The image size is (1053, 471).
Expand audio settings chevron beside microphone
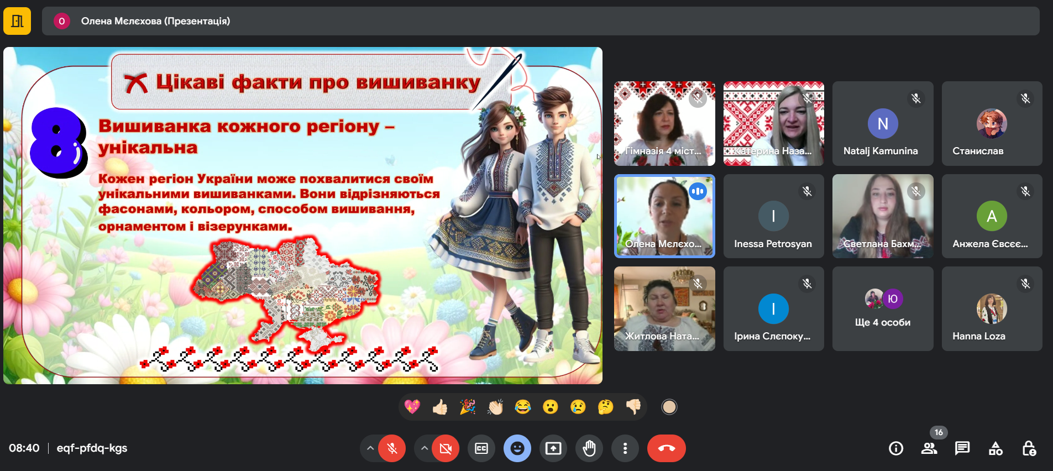pos(370,448)
